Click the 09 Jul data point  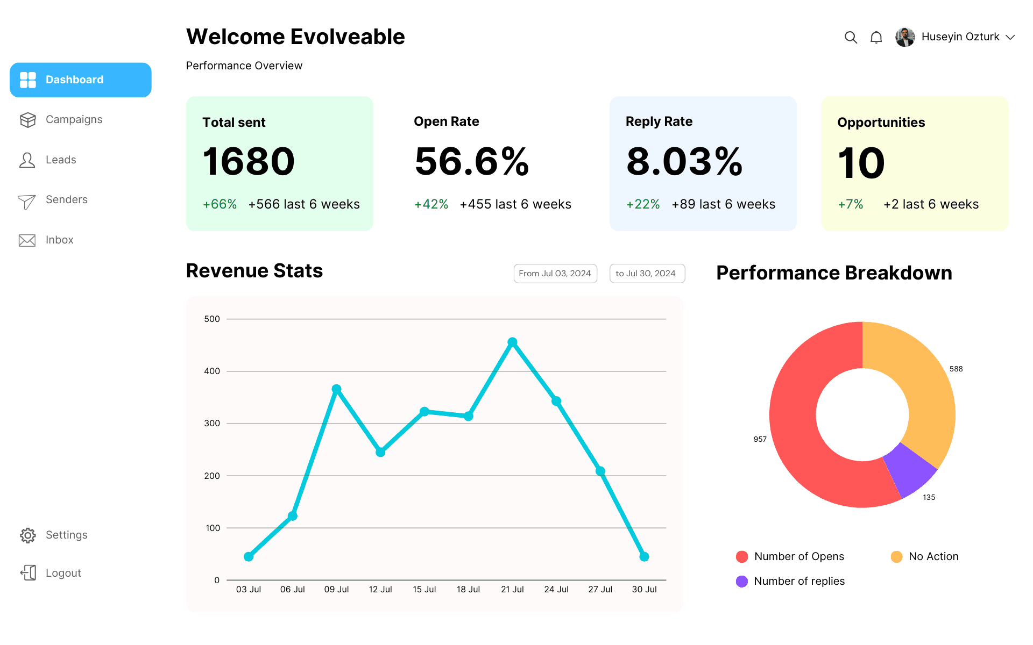coord(336,389)
